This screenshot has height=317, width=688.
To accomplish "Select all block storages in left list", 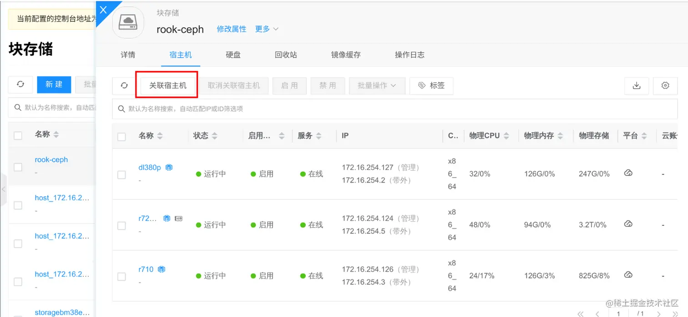I will 18,135.
